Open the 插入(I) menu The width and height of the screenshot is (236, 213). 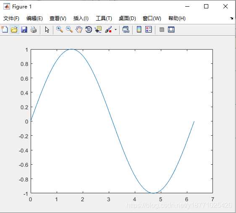click(x=81, y=18)
